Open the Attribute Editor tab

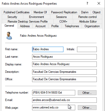tap(88, 22)
